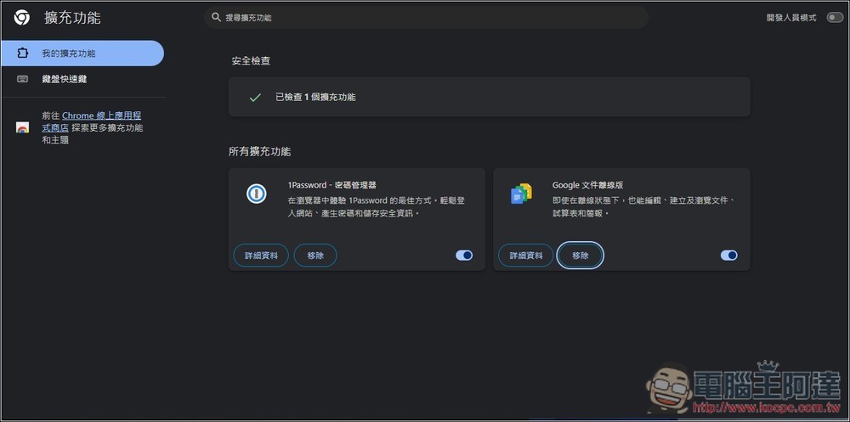Screen dimensions: 850x422
Task: Click the 安全檢查 heading
Action: point(251,61)
